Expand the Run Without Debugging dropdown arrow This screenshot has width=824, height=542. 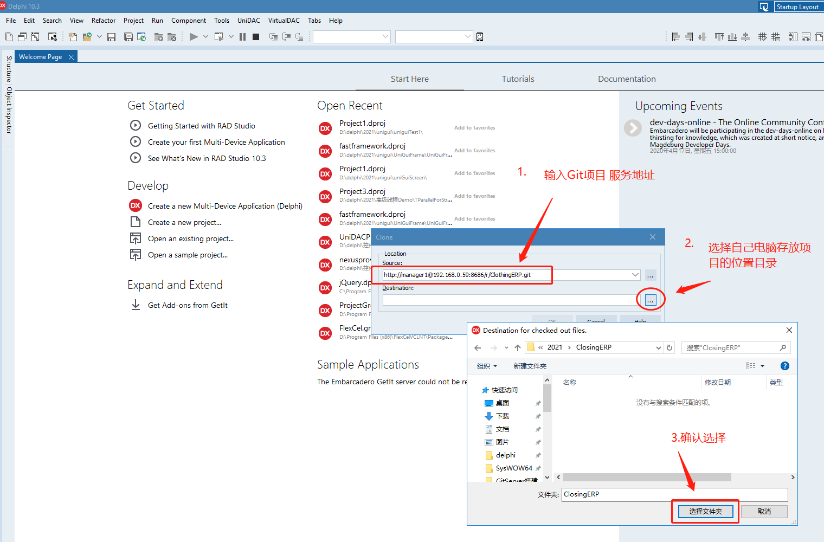[x=231, y=37]
